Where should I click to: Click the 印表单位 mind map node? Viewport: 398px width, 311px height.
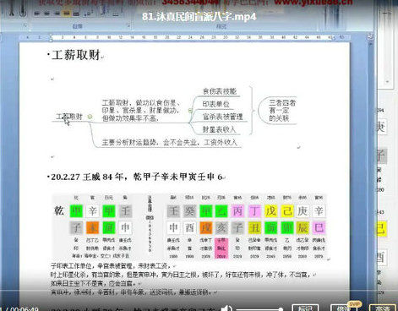[215, 104]
